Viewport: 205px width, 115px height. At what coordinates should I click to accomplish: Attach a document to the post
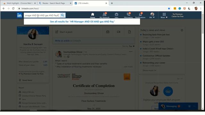129,32
